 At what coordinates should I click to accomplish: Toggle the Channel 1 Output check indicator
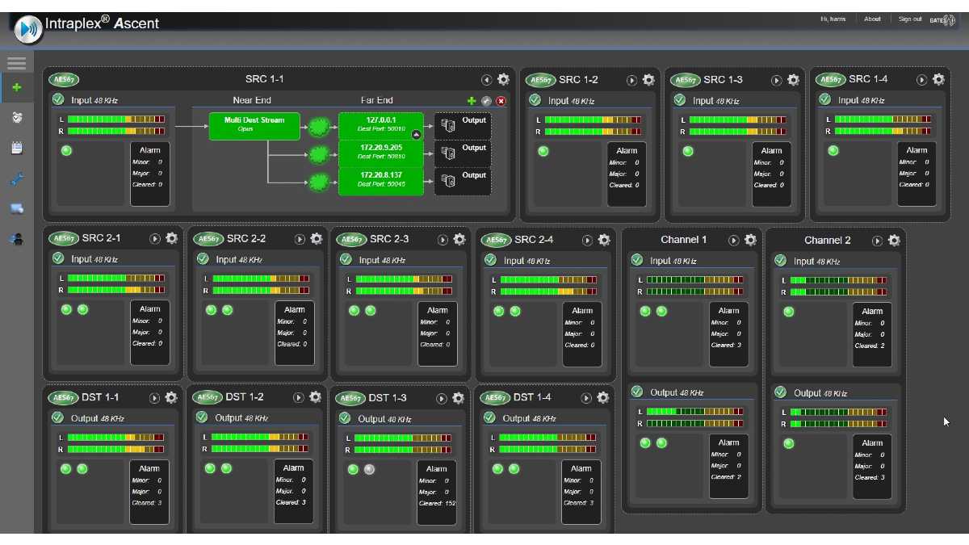pos(636,392)
